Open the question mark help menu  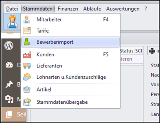click(146, 9)
